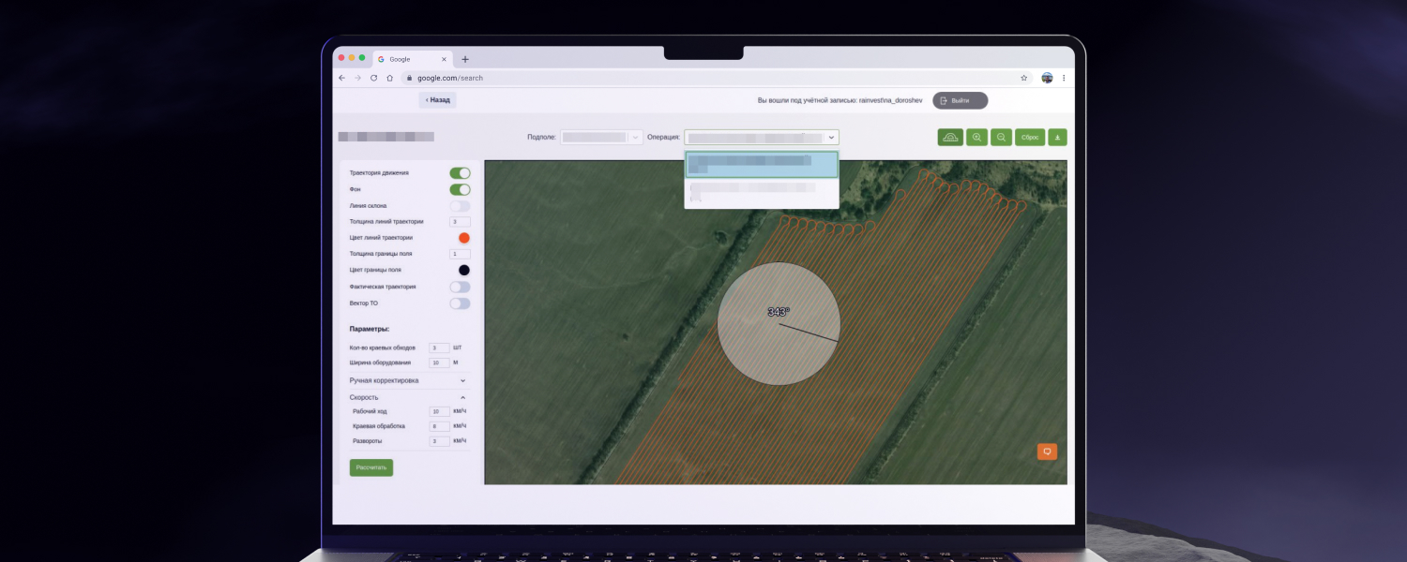Collapse the Скорость section

coord(408,397)
